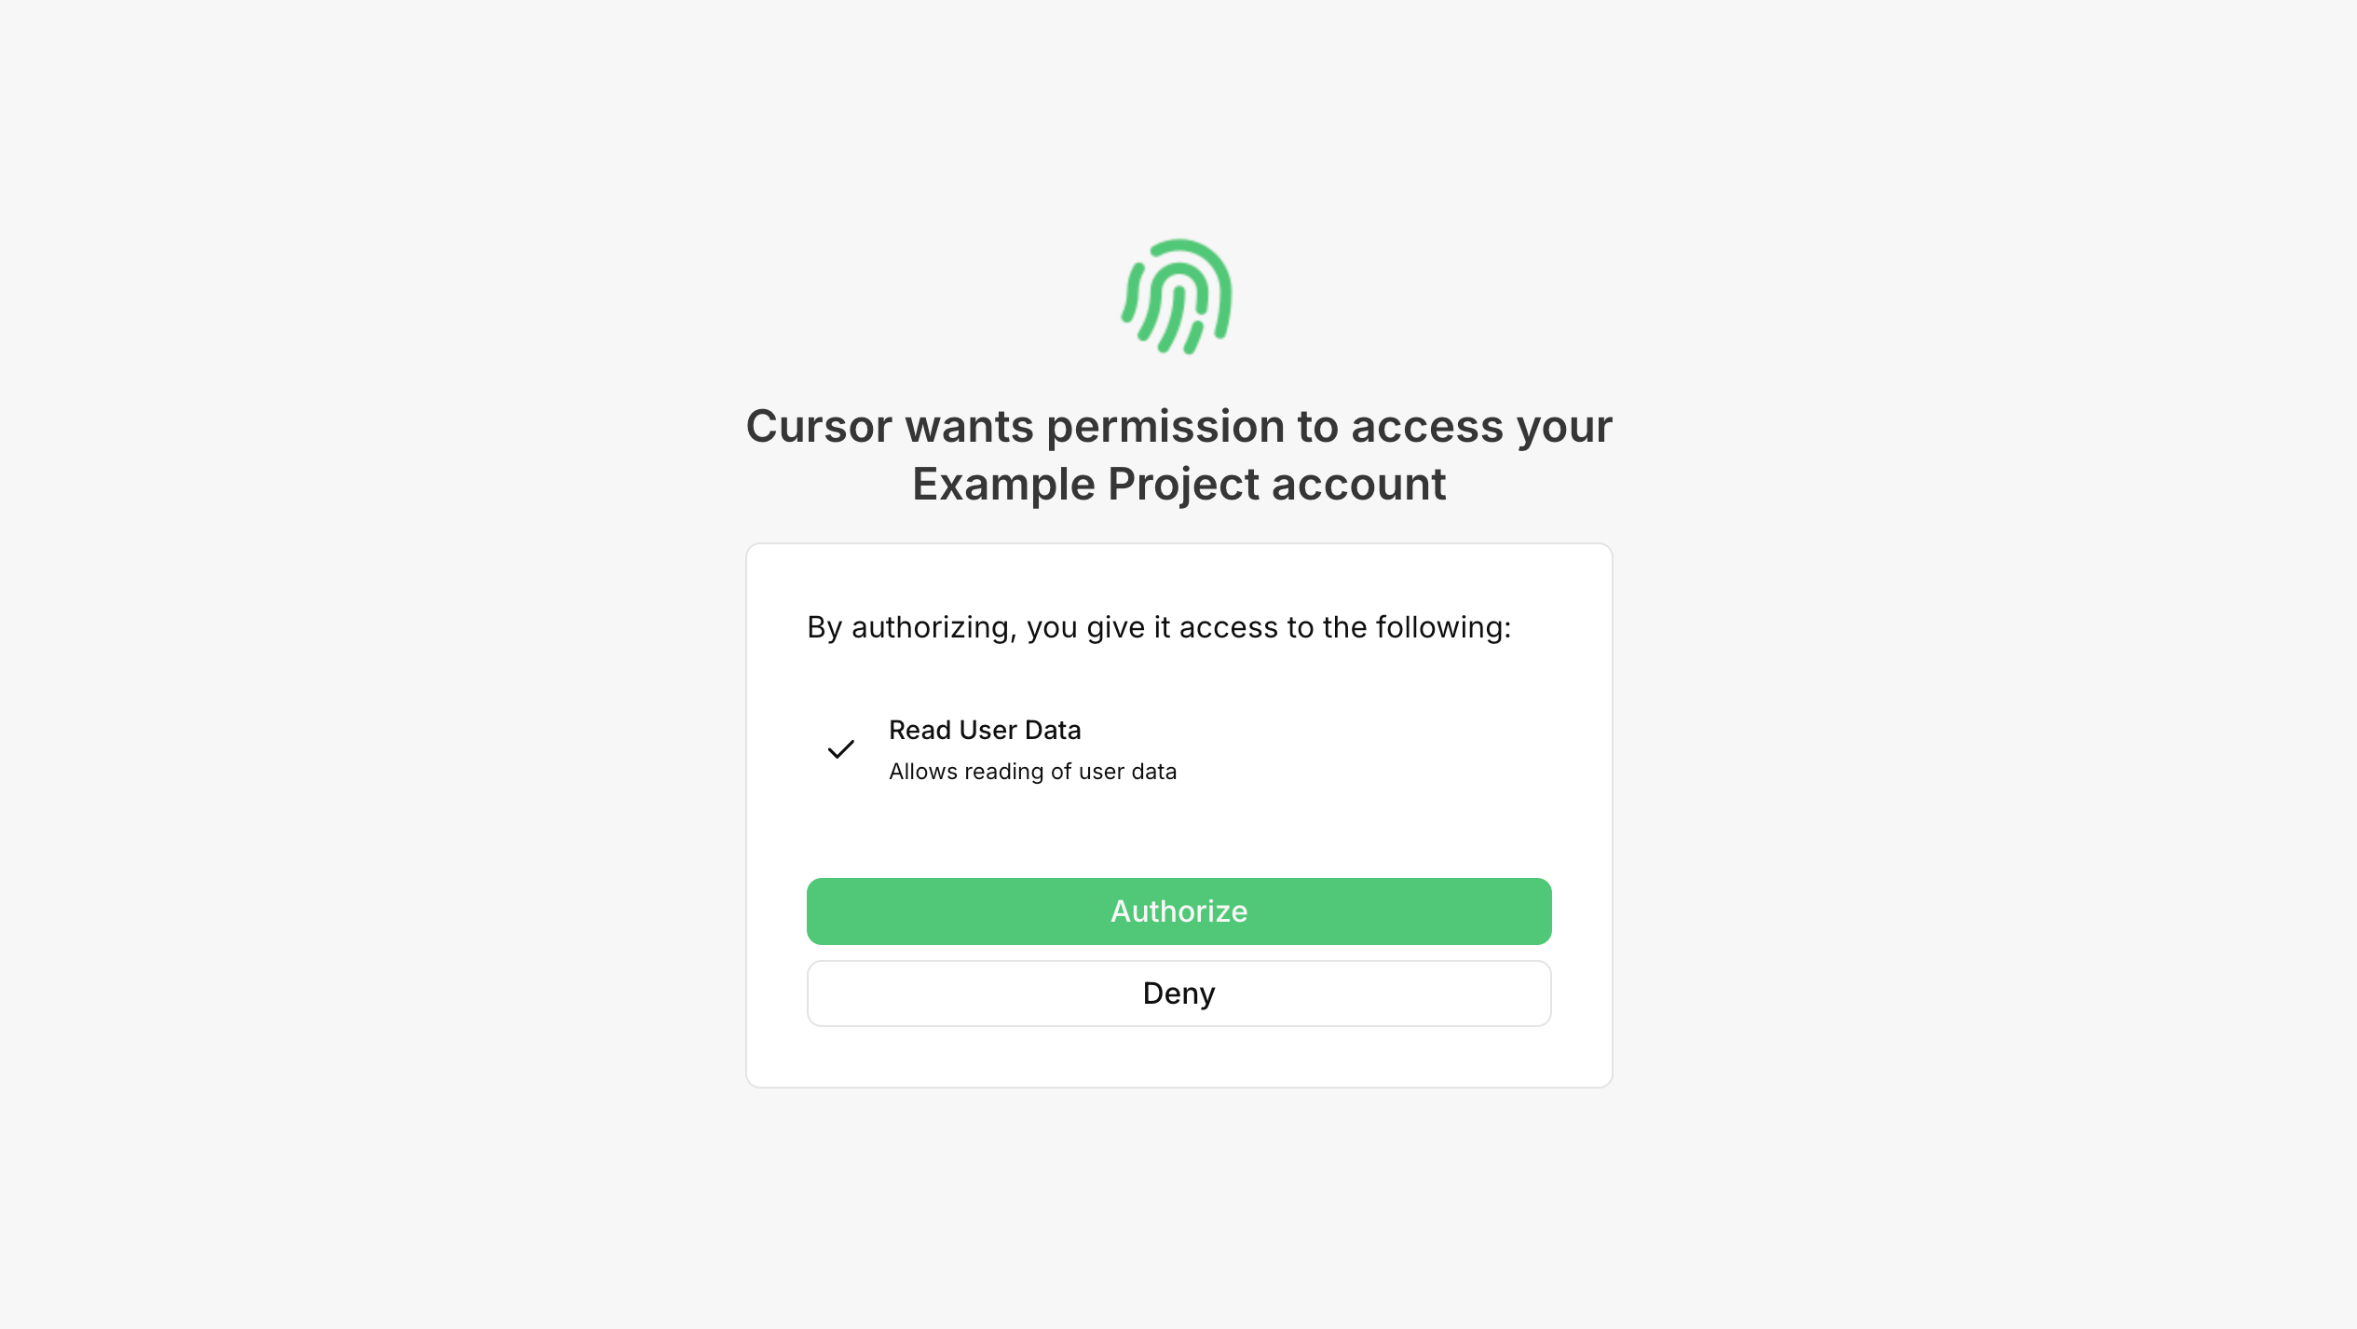Click the word 'Deny' on the white button
This screenshot has width=2357, height=1329.
1178,993
